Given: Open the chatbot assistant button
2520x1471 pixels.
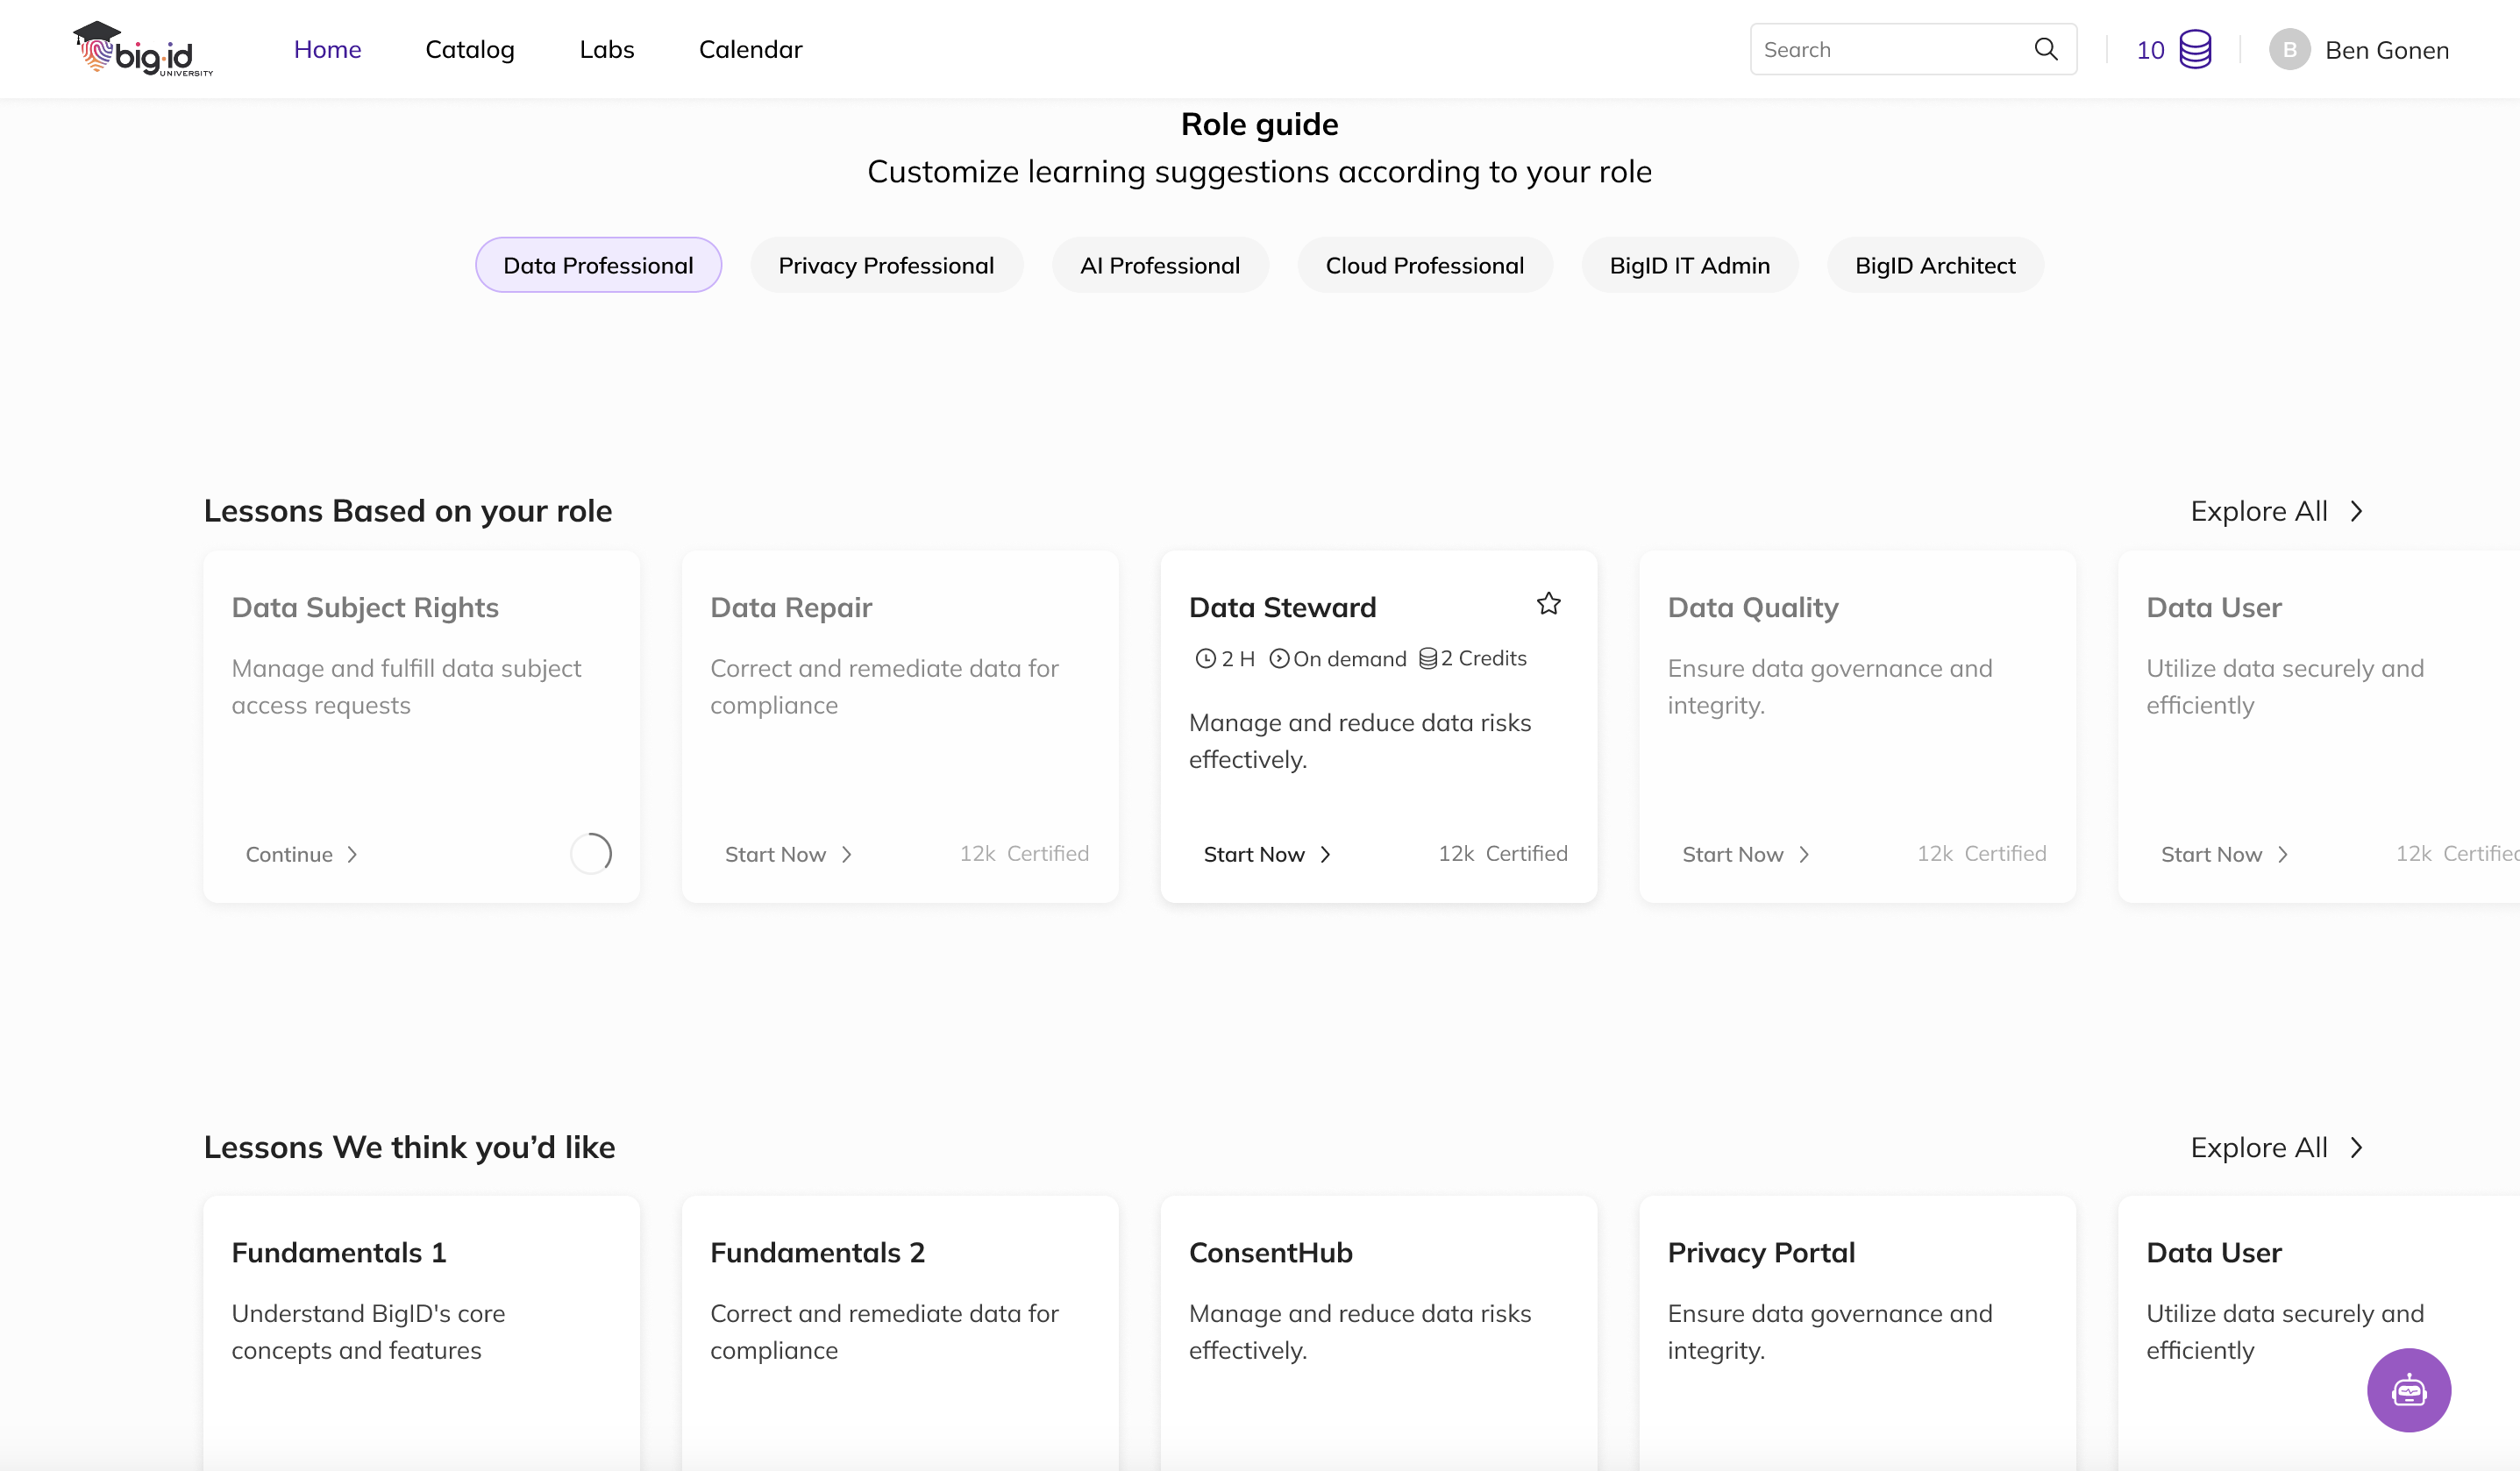Looking at the screenshot, I should (2408, 1390).
